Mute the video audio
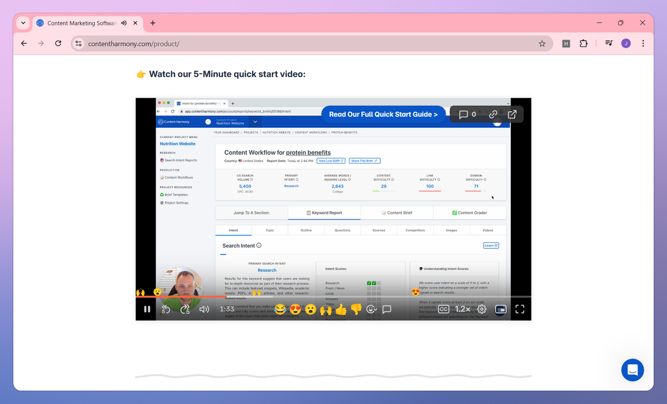667x404 pixels. tap(204, 309)
